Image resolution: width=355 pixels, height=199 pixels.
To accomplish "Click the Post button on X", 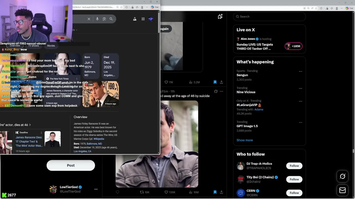I will (x=71, y=165).
